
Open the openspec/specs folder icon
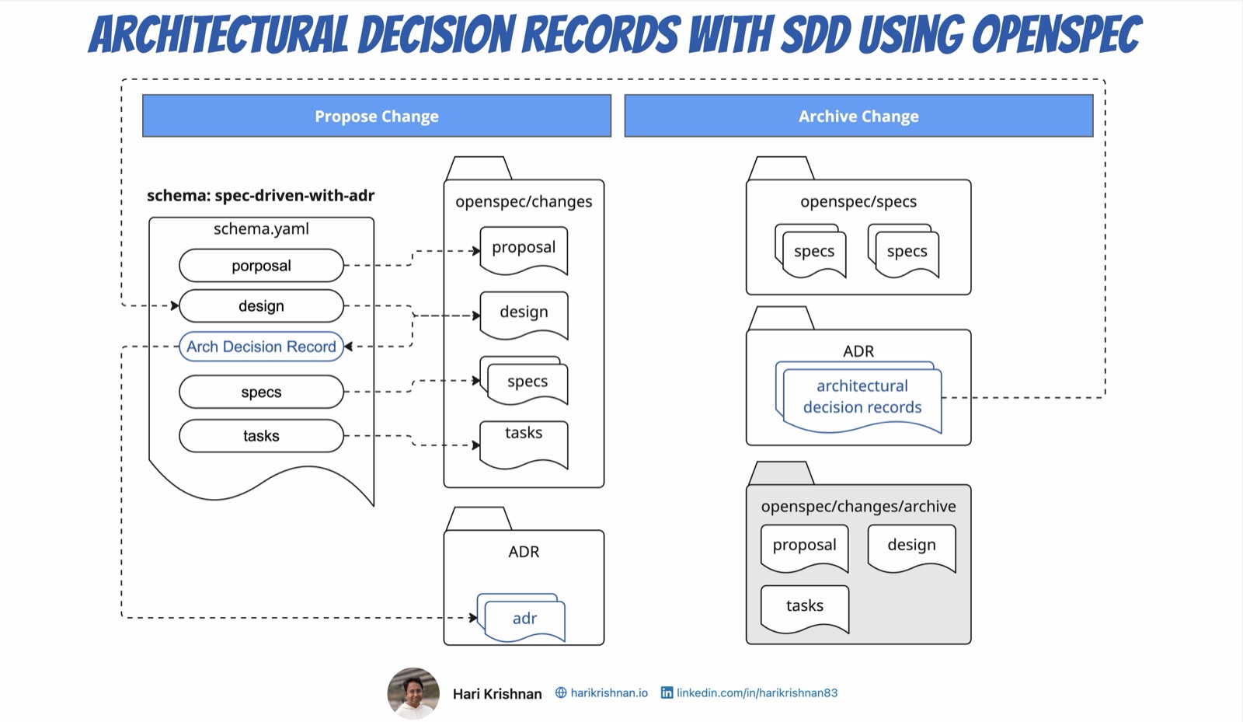(858, 202)
